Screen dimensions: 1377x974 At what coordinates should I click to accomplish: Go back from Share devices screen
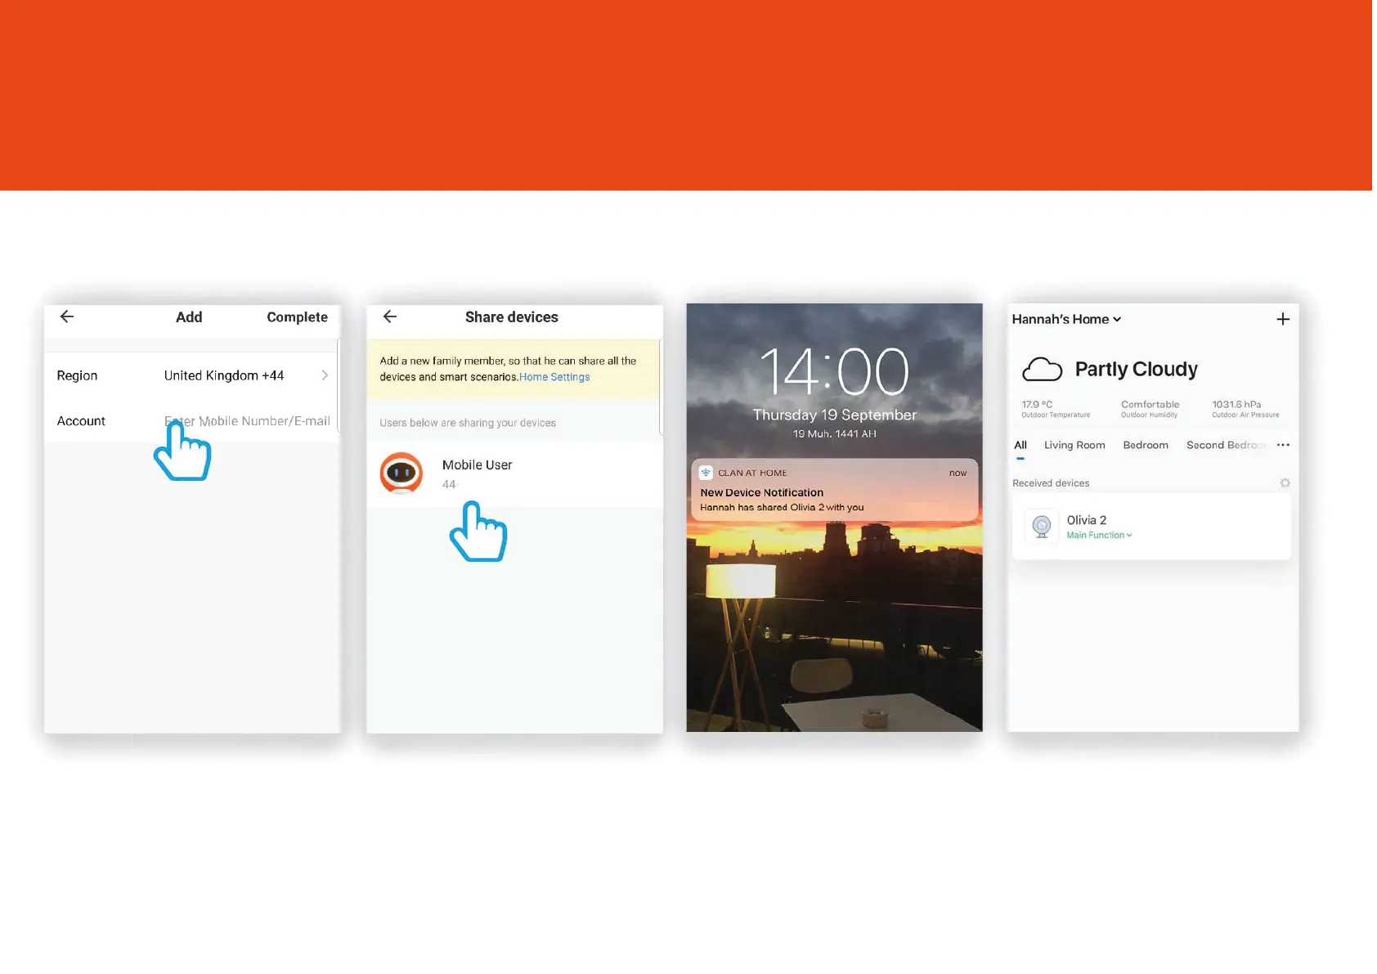(390, 316)
